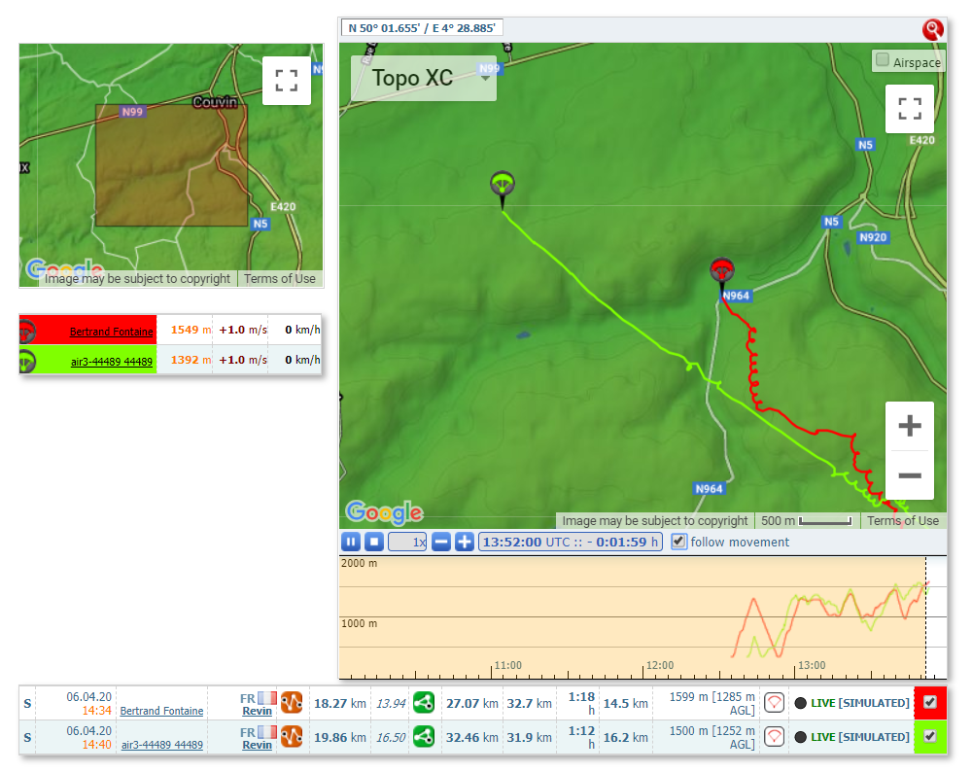
Task: Click the green triangle route icon in Bertrand Fontaine's row
Action: (x=424, y=703)
